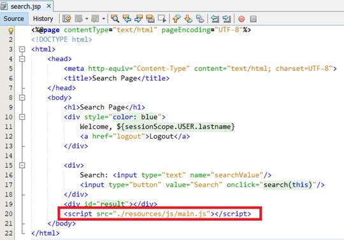Toggle Bookmark toolbar icon
344x240 pixels.
coord(200,18)
